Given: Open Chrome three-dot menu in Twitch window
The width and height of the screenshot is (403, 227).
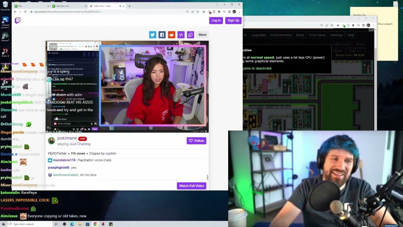Looking at the screenshot, I should 239,12.
